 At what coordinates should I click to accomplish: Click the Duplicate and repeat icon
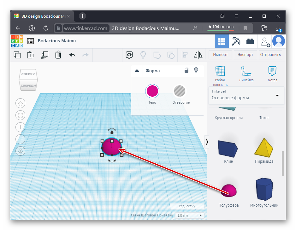[x=44, y=55]
